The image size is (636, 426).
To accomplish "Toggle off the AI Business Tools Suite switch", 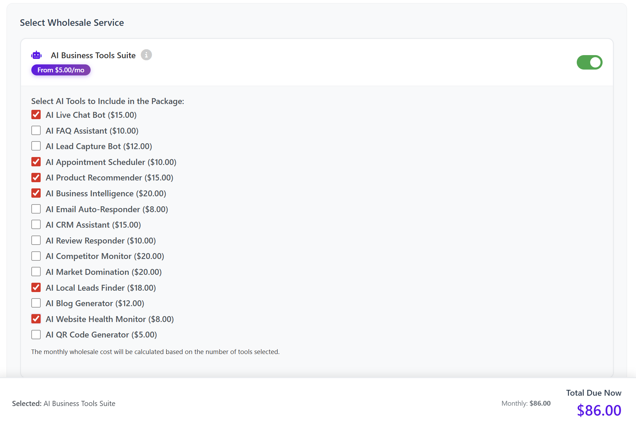I will pyautogui.click(x=589, y=62).
